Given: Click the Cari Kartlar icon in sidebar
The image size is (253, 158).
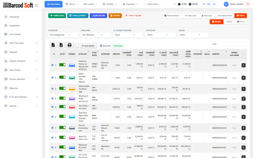Looking at the screenshot, I should (x=6, y=34).
